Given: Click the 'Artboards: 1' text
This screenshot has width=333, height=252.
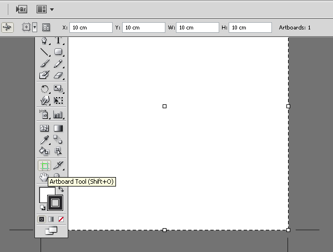Looking at the screenshot, I should (295, 28).
